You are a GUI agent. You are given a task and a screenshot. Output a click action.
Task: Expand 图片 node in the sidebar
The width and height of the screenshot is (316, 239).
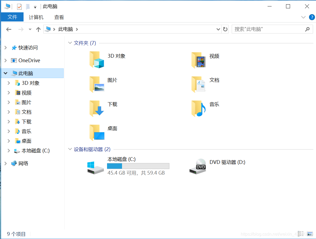coord(9,102)
